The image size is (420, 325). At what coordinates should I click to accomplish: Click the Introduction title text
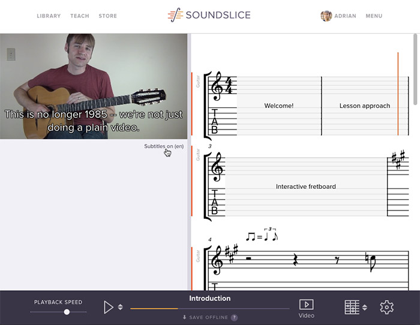click(x=210, y=298)
